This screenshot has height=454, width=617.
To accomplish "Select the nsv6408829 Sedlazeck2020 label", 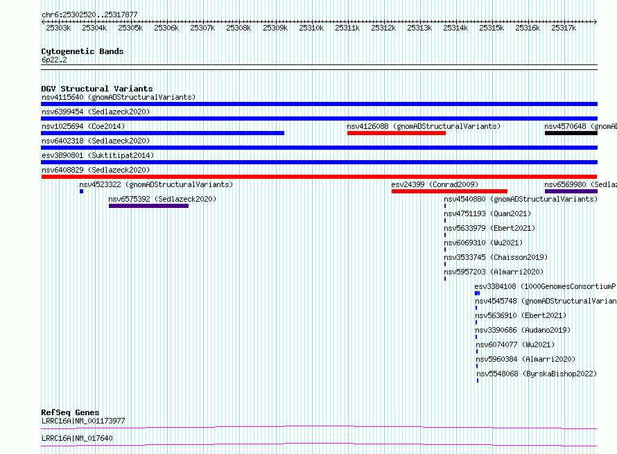I will (96, 170).
